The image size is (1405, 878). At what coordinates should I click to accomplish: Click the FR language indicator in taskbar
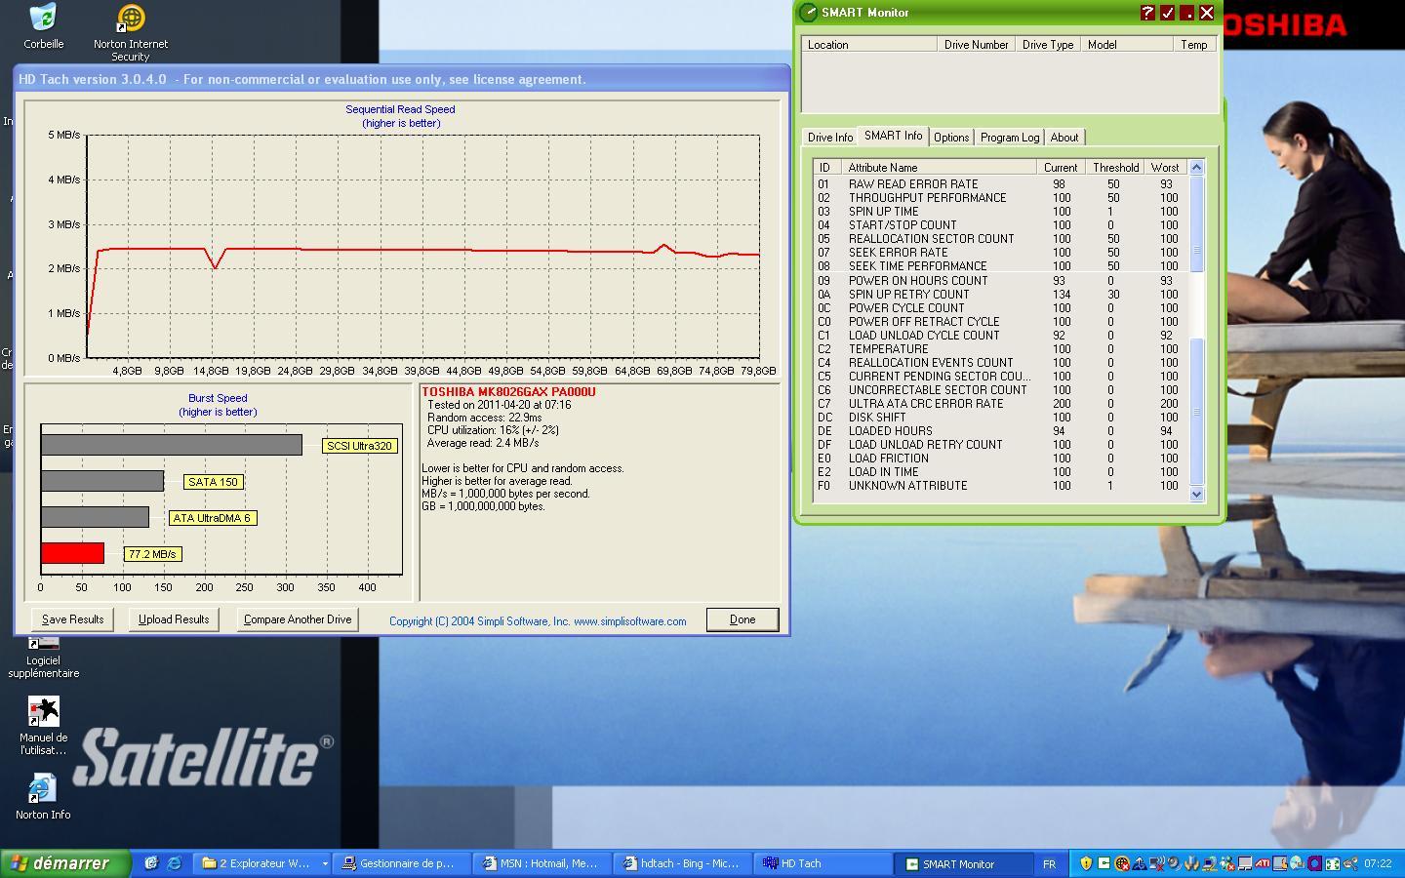pyautogui.click(x=1049, y=864)
